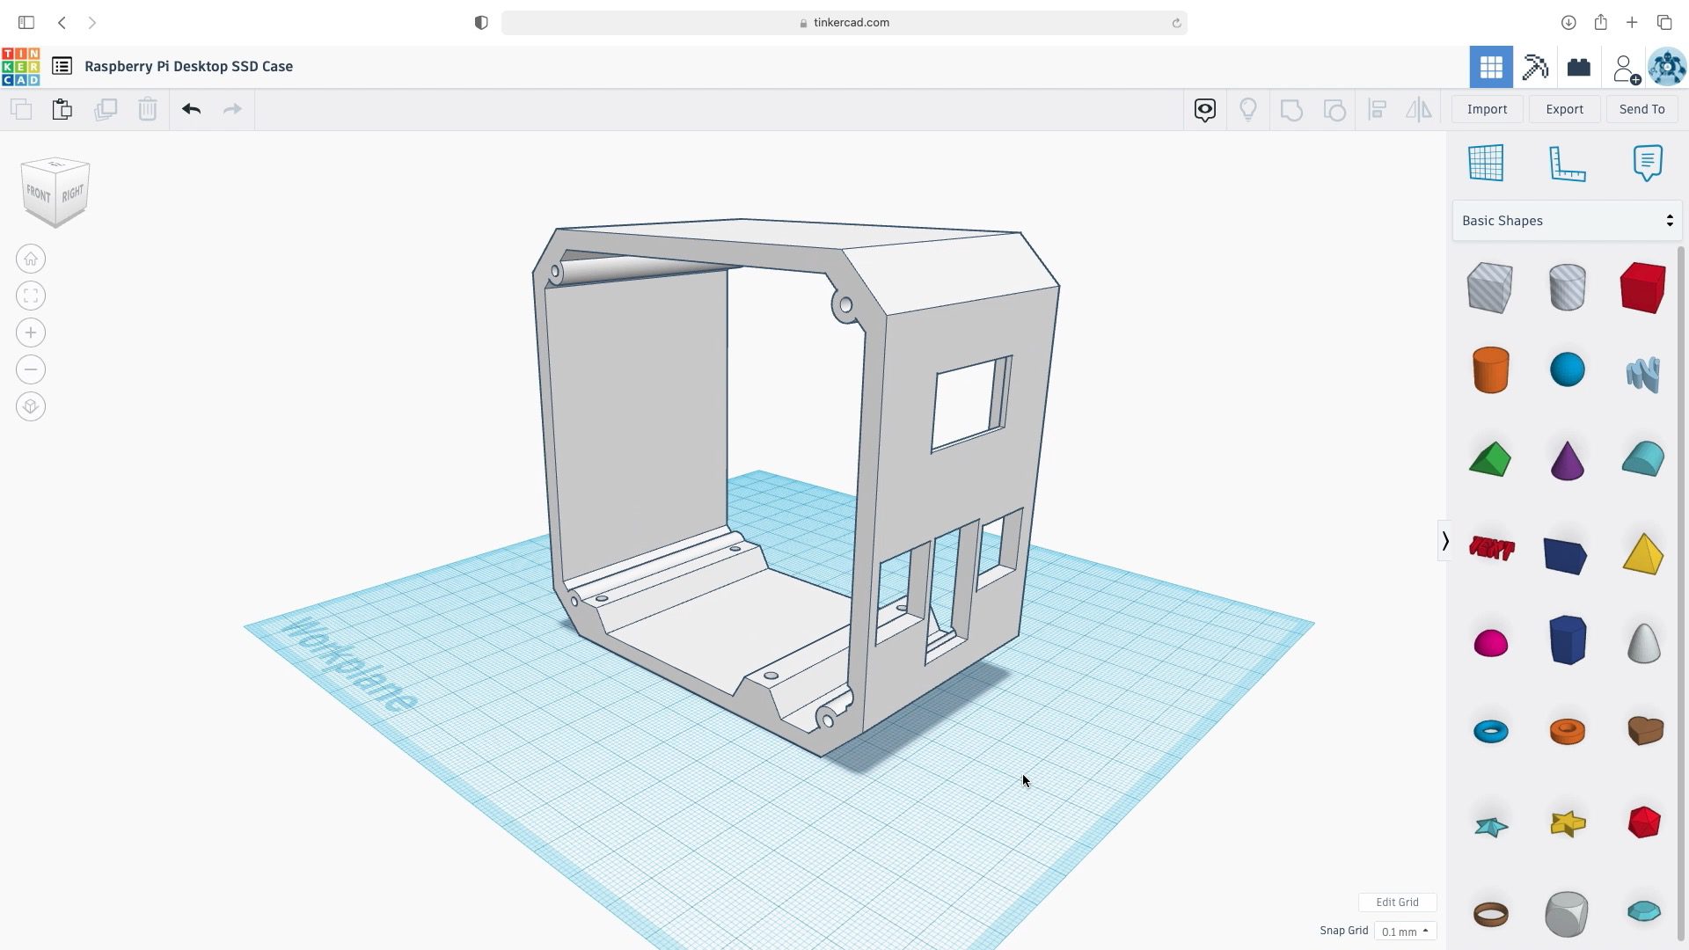This screenshot has width=1689, height=950.
Task: Open the design list menu icon
Action: tap(62, 67)
